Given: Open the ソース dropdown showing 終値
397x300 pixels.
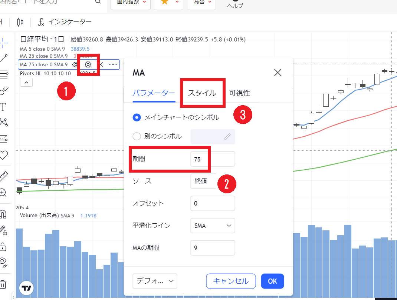Looking at the screenshot, I should (x=213, y=181).
